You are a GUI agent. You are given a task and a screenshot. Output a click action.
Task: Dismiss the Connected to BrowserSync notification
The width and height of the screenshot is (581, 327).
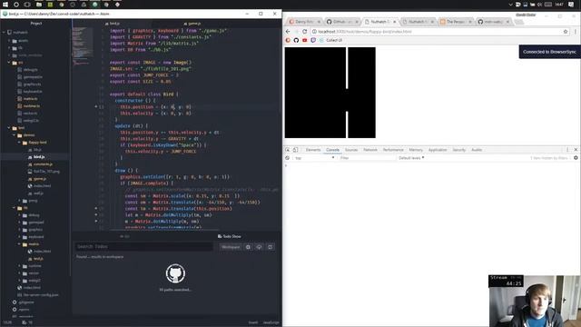(x=549, y=52)
